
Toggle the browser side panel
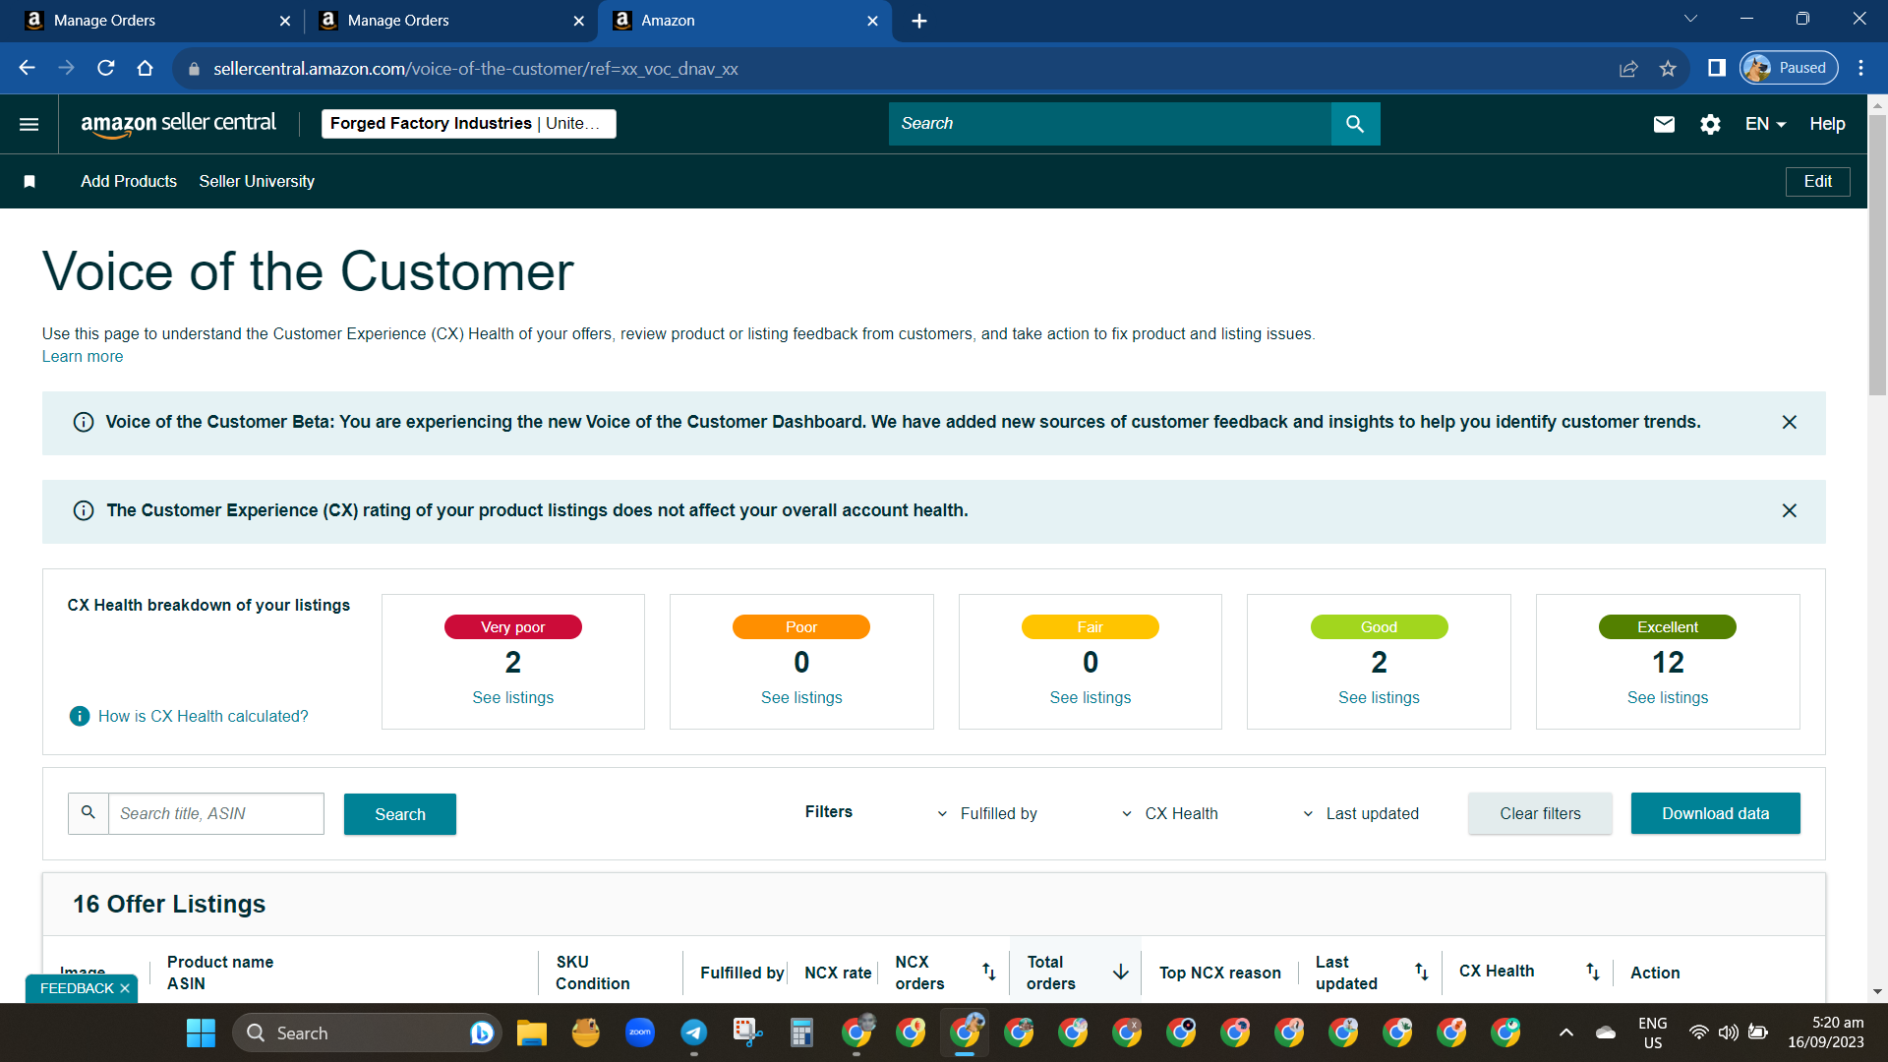click(1717, 68)
